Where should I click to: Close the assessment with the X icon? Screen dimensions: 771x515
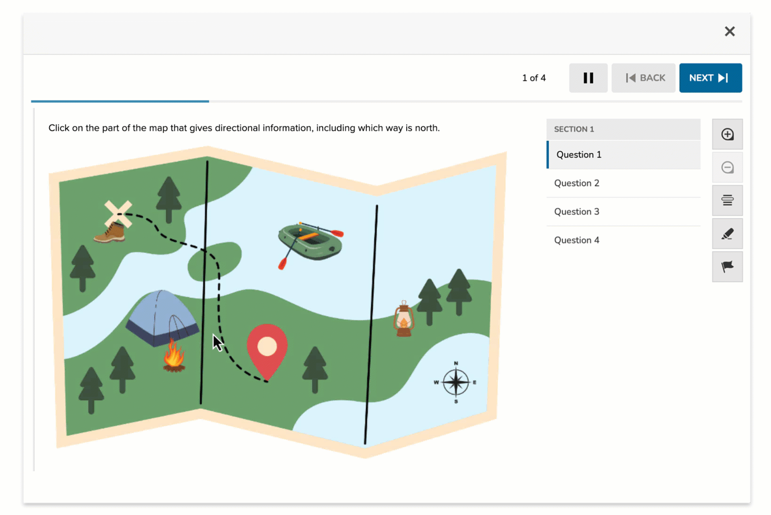click(729, 31)
